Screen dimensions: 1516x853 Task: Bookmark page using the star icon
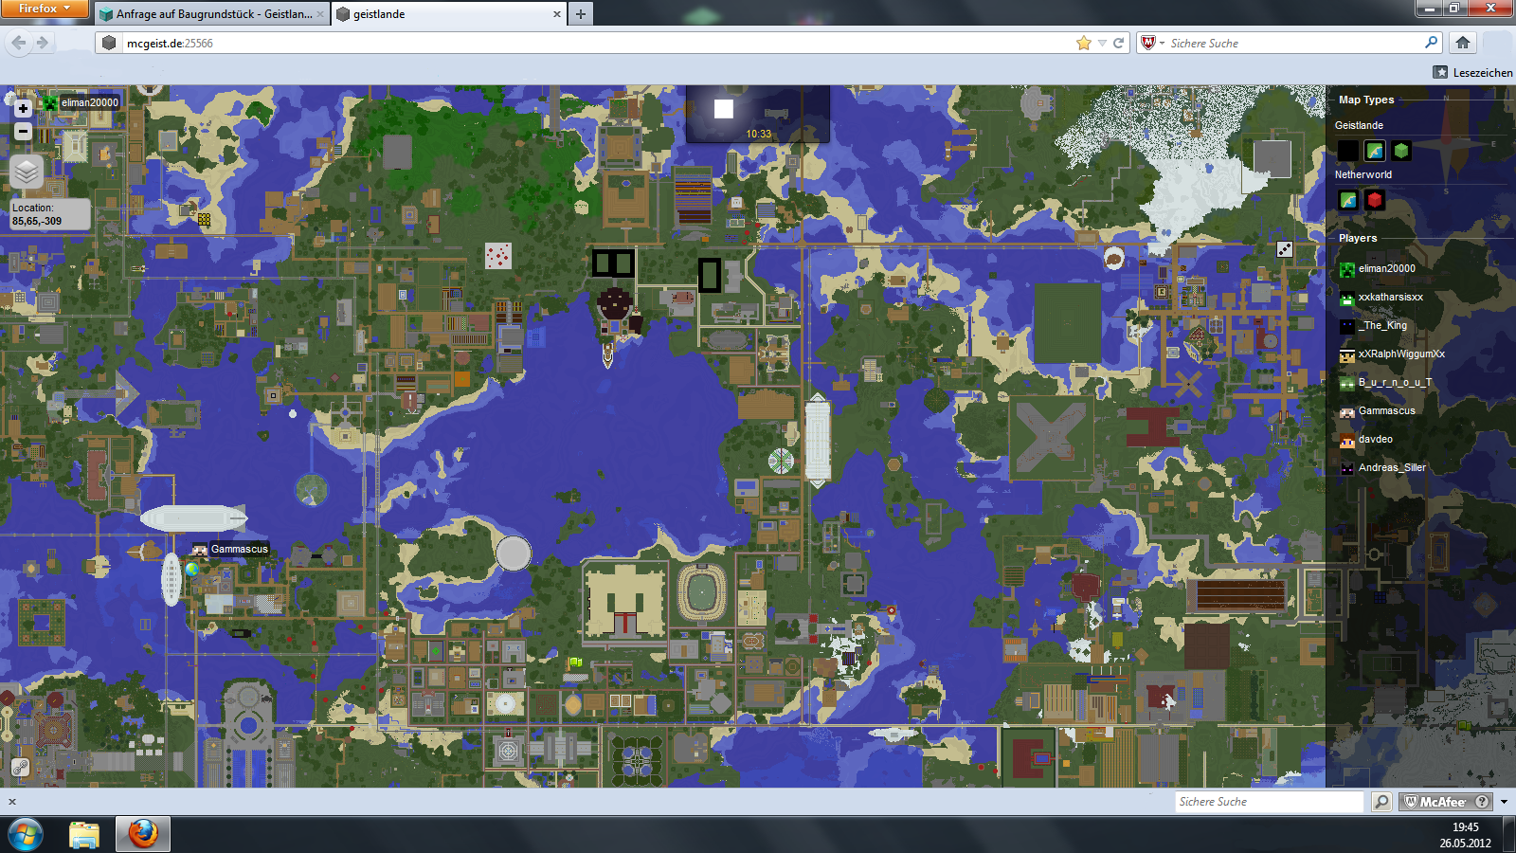(x=1084, y=43)
